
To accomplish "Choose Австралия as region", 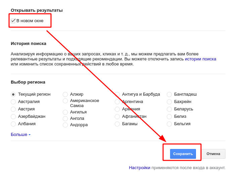I will [13, 102].
